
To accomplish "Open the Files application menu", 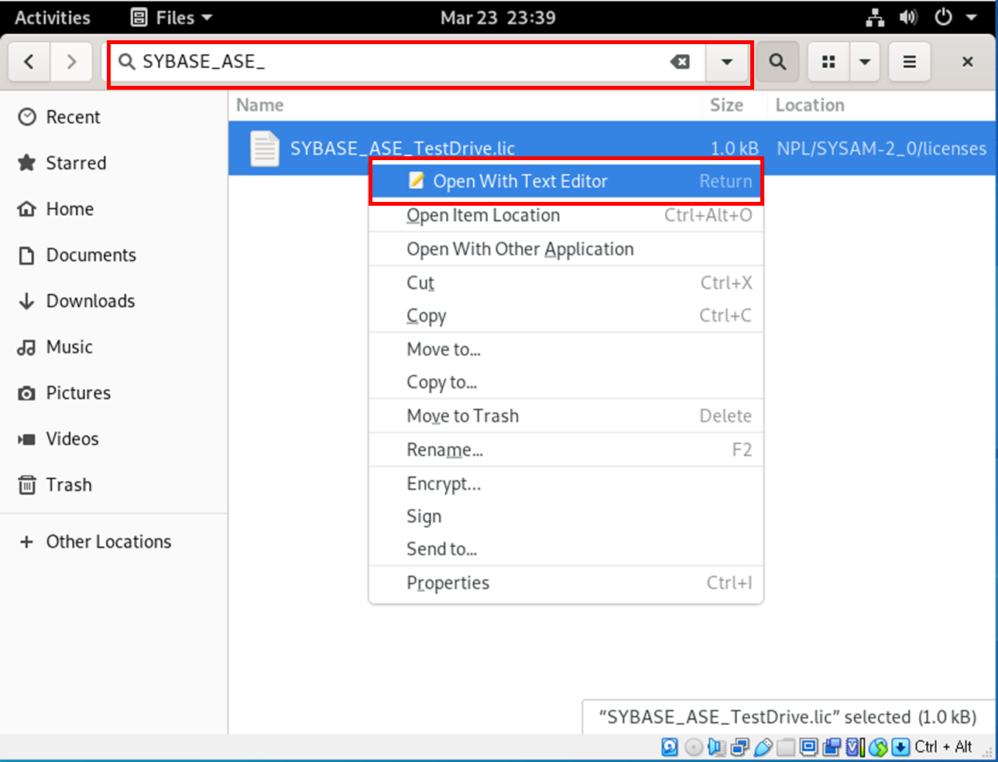I will click(x=172, y=17).
